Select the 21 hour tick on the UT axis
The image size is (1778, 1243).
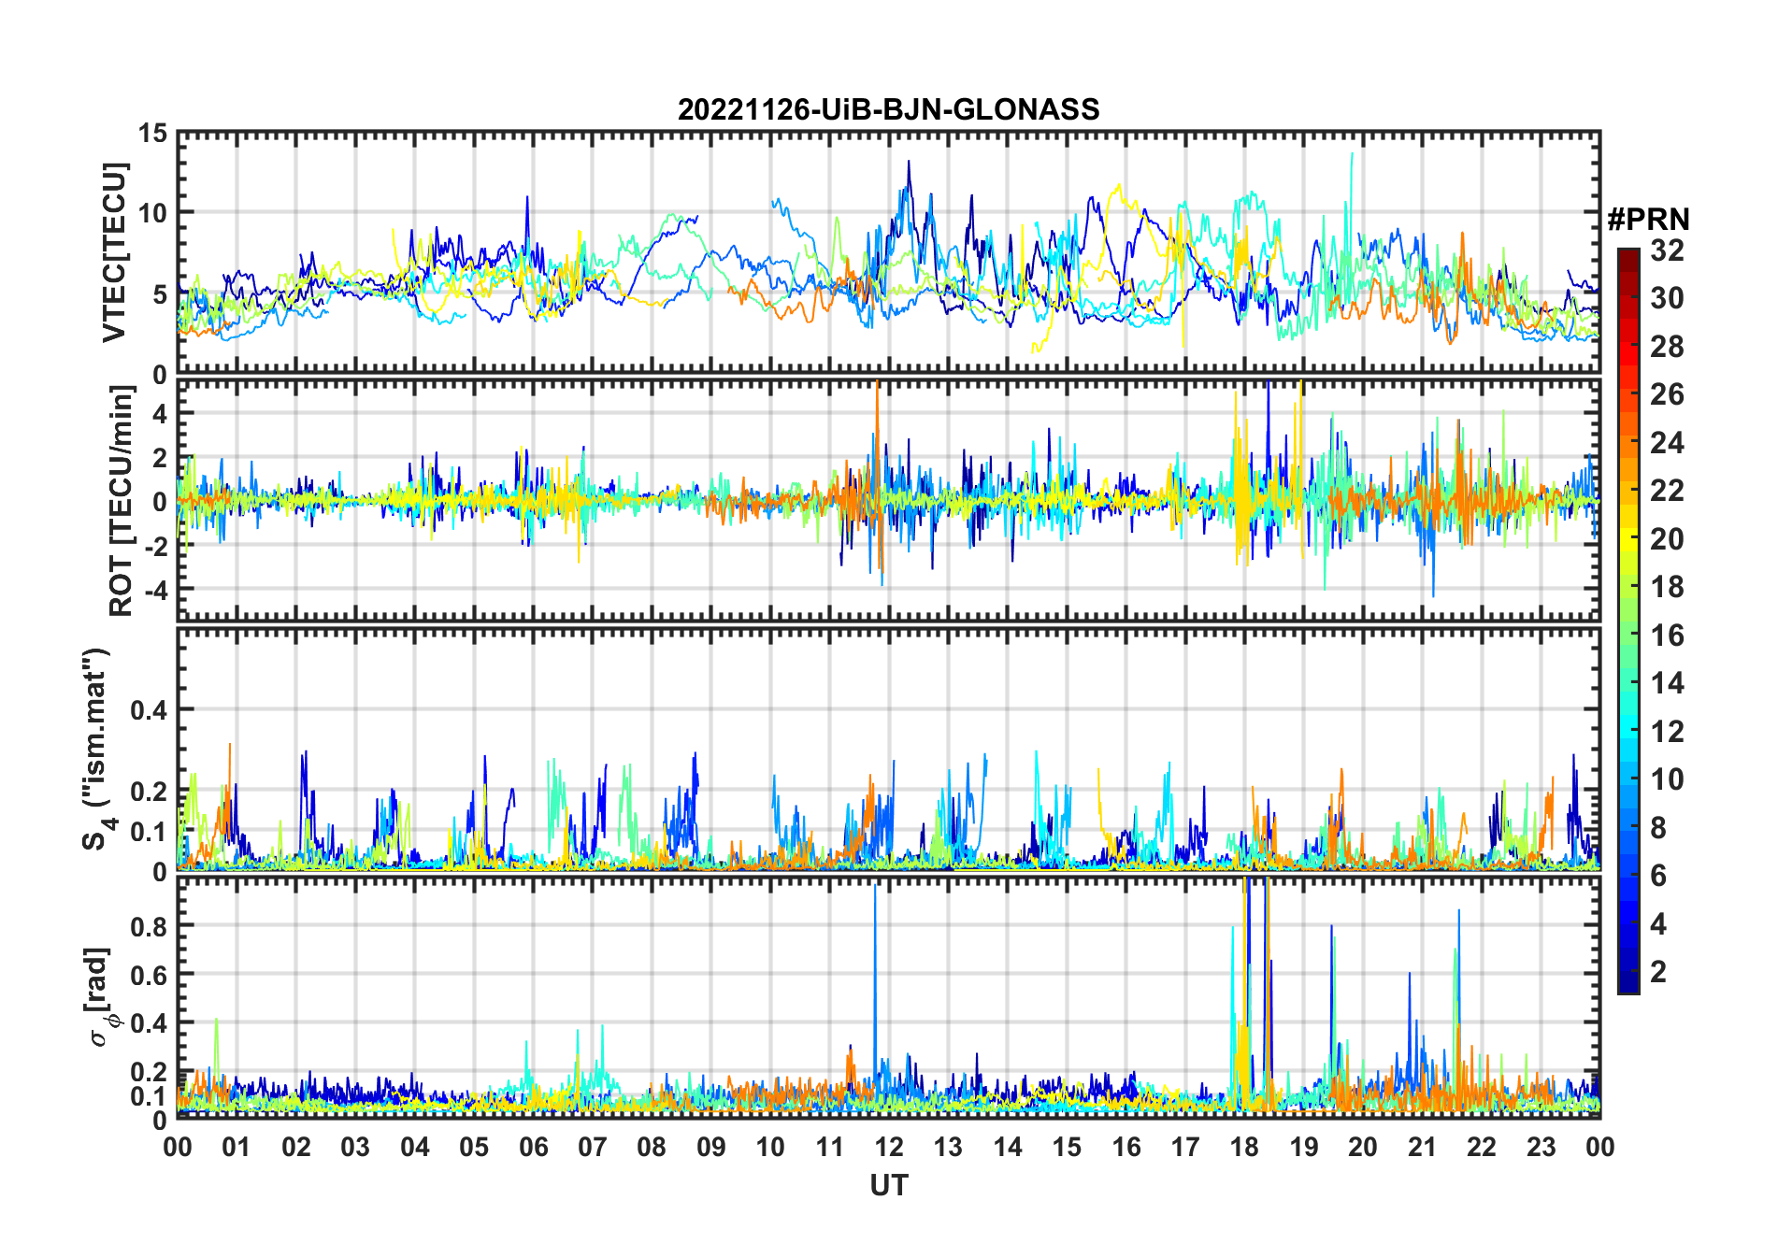(x=1423, y=1148)
